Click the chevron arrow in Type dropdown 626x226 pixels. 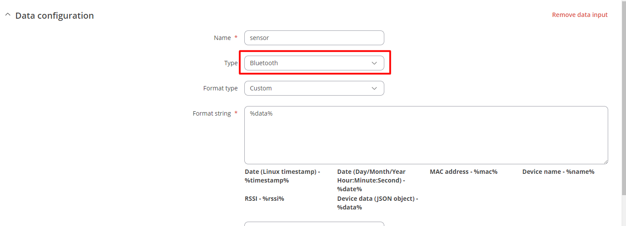[x=374, y=63]
